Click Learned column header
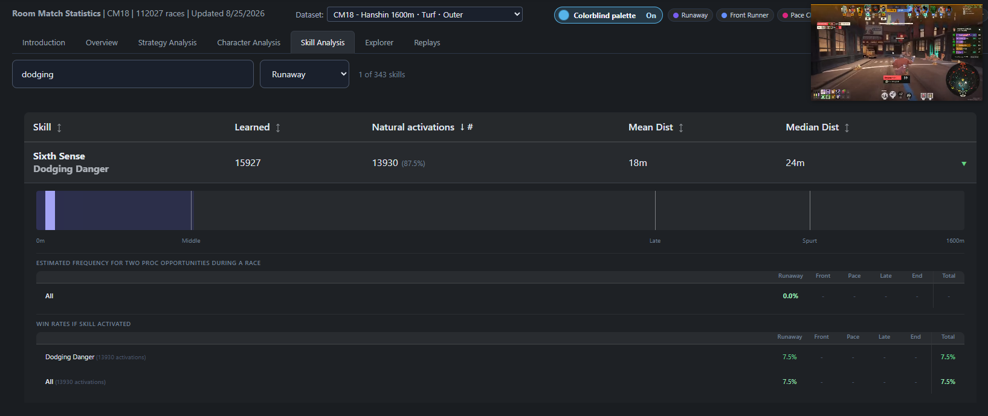 point(252,127)
